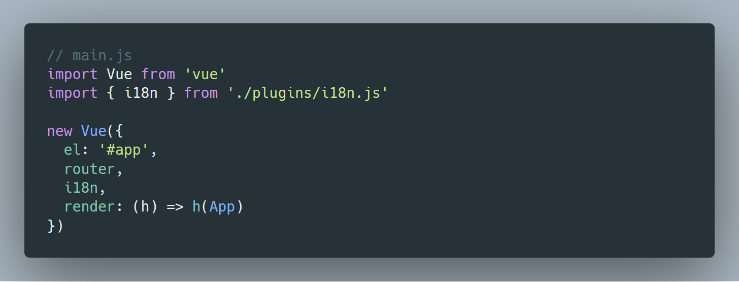Click the second 'import' keyword

click(73, 93)
